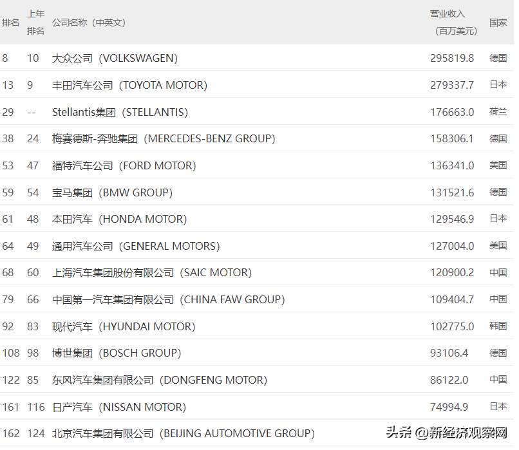This screenshot has height=450, width=519.
Task: Click rank 108 in Bosch row
Action: click(11, 353)
